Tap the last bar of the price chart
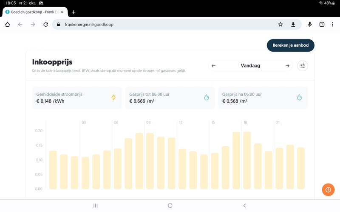Screen dimensions: 340x212 [301, 168]
